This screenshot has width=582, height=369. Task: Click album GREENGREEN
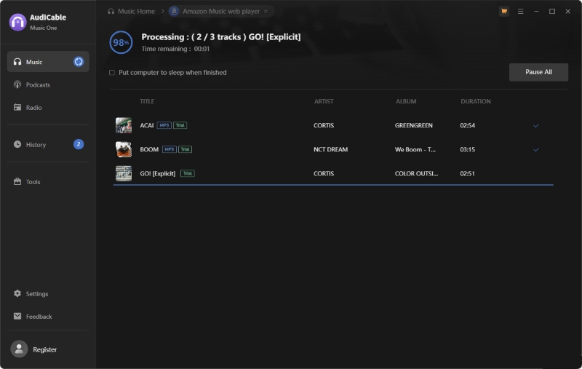pos(413,125)
